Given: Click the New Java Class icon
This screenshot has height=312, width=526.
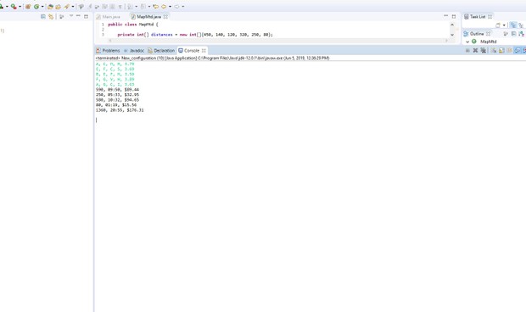Looking at the screenshot, I should point(36,7).
